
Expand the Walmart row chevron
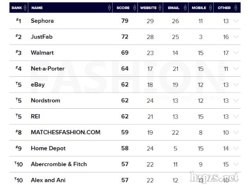[236, 53]
